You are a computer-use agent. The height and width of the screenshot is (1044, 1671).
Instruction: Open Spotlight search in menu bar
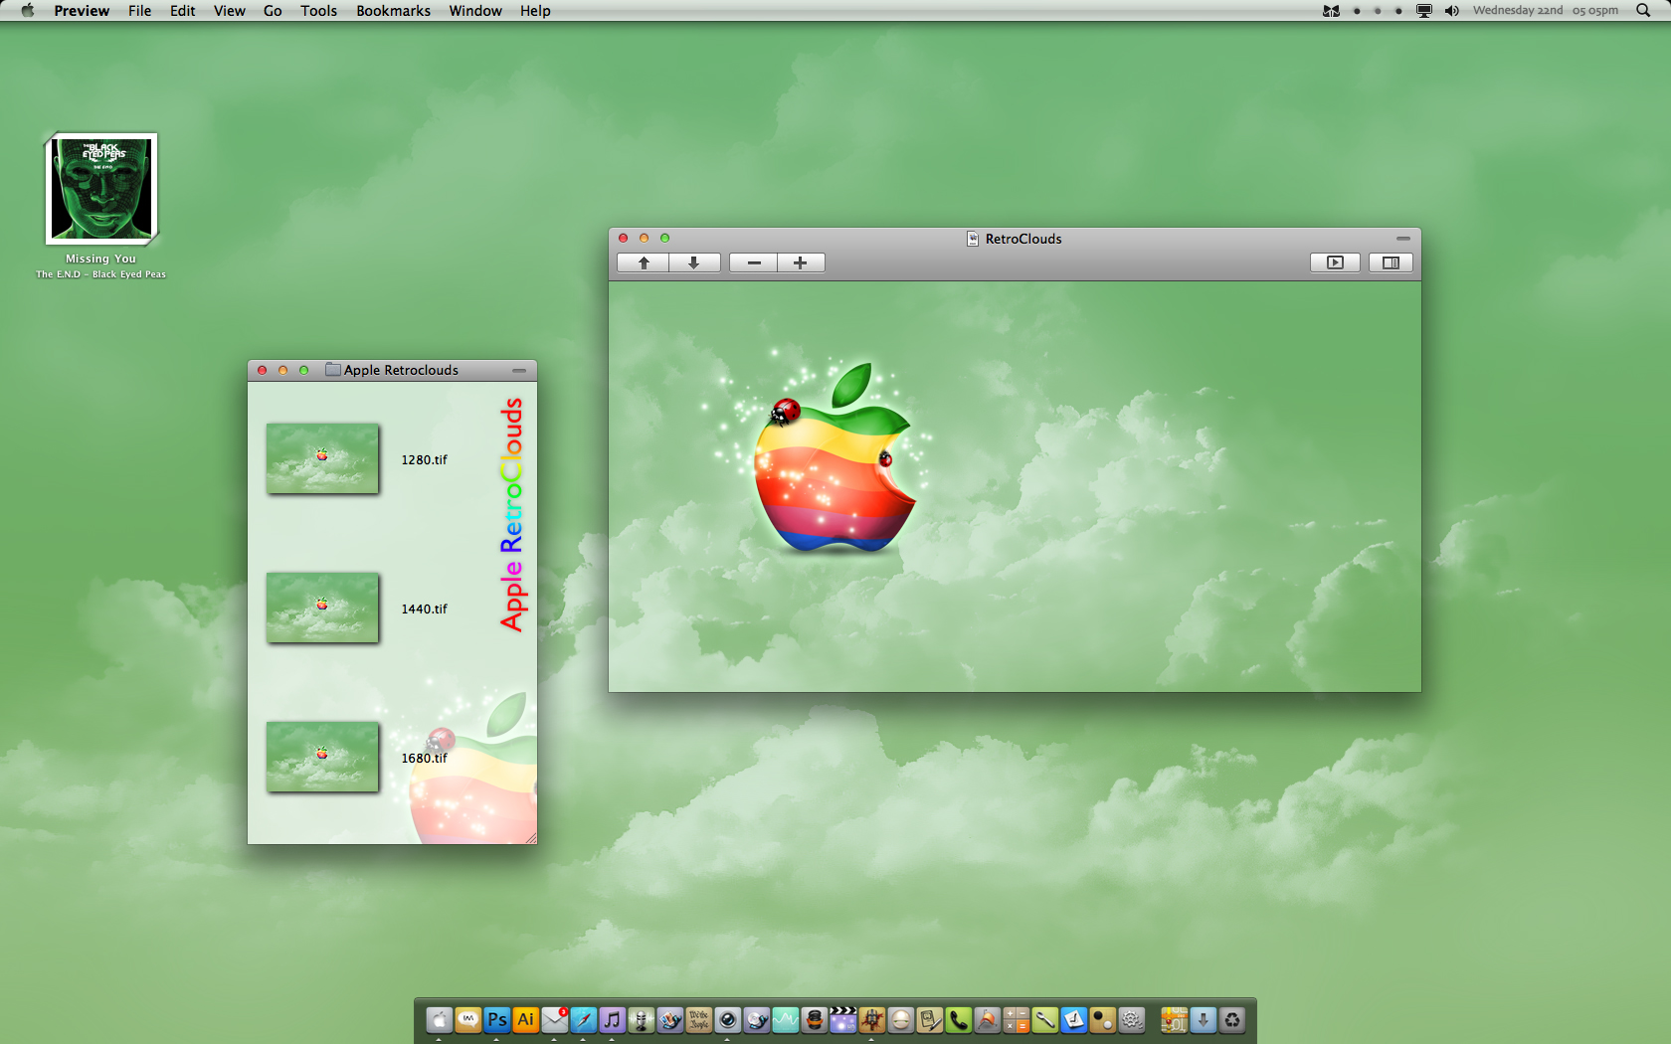coord(1642,10)
